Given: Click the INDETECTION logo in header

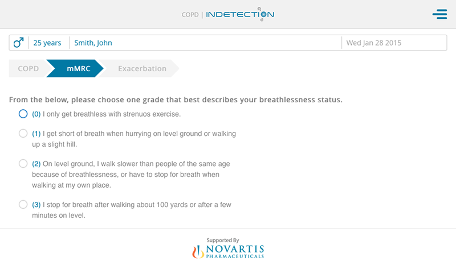Looking at the screenshot, I should [239, 14].
